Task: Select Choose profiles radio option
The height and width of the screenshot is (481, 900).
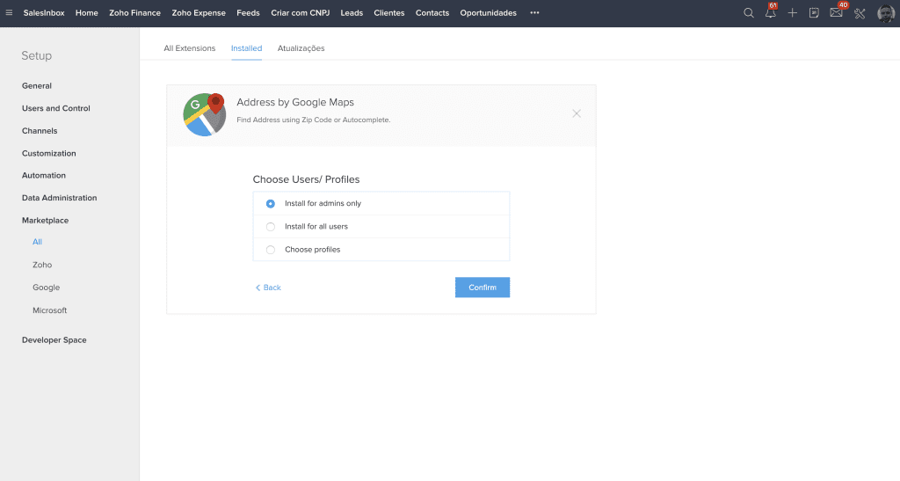Action: click(x=271, y=250)
